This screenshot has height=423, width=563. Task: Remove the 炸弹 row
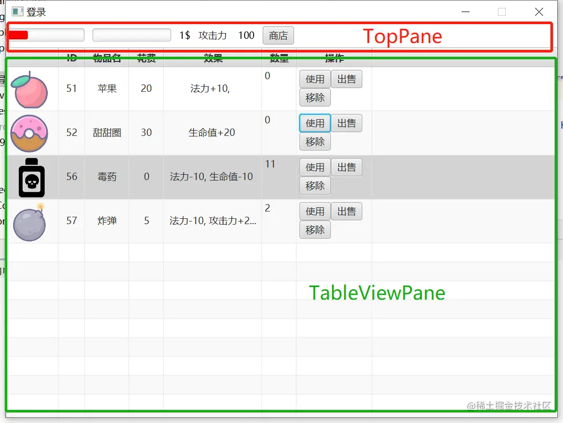point(315,230)
